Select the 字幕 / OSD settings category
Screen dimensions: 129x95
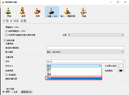(x=52, y=12)
